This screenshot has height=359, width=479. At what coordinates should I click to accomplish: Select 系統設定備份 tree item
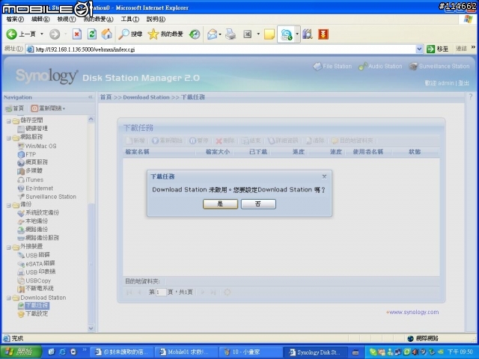click(38, 212)
